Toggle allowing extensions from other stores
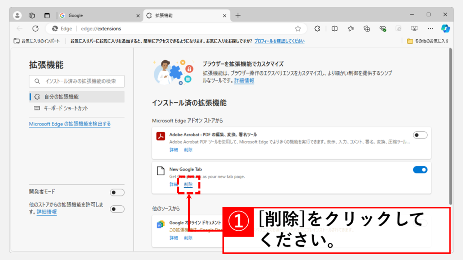 [x=117, y=209]
